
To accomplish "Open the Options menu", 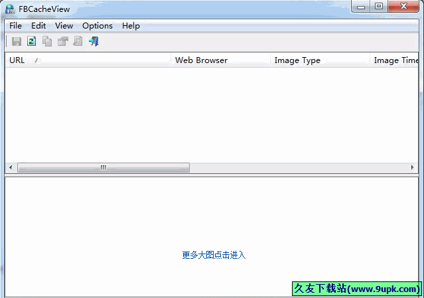I will [98, 26].
